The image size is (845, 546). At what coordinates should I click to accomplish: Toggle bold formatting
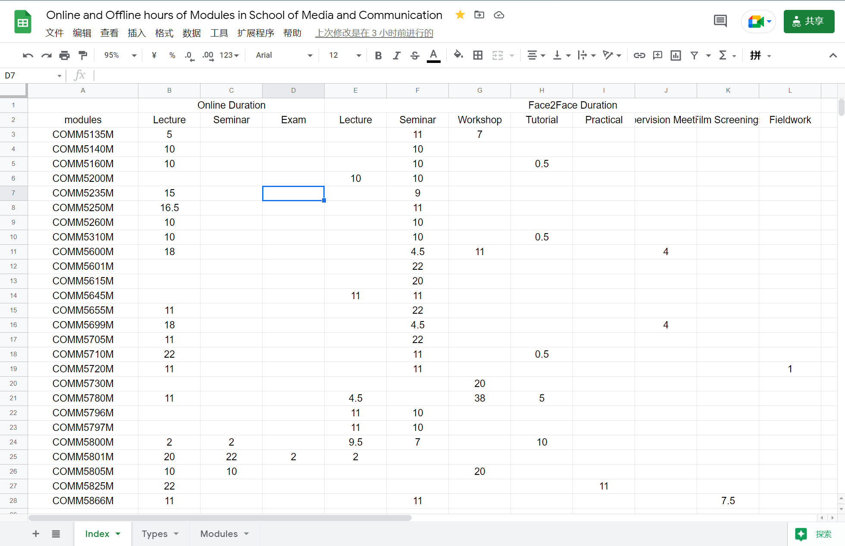(x=378, y=55)
